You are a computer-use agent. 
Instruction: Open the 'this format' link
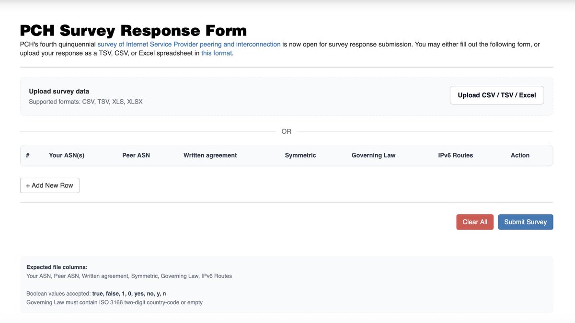pos(217,53)
